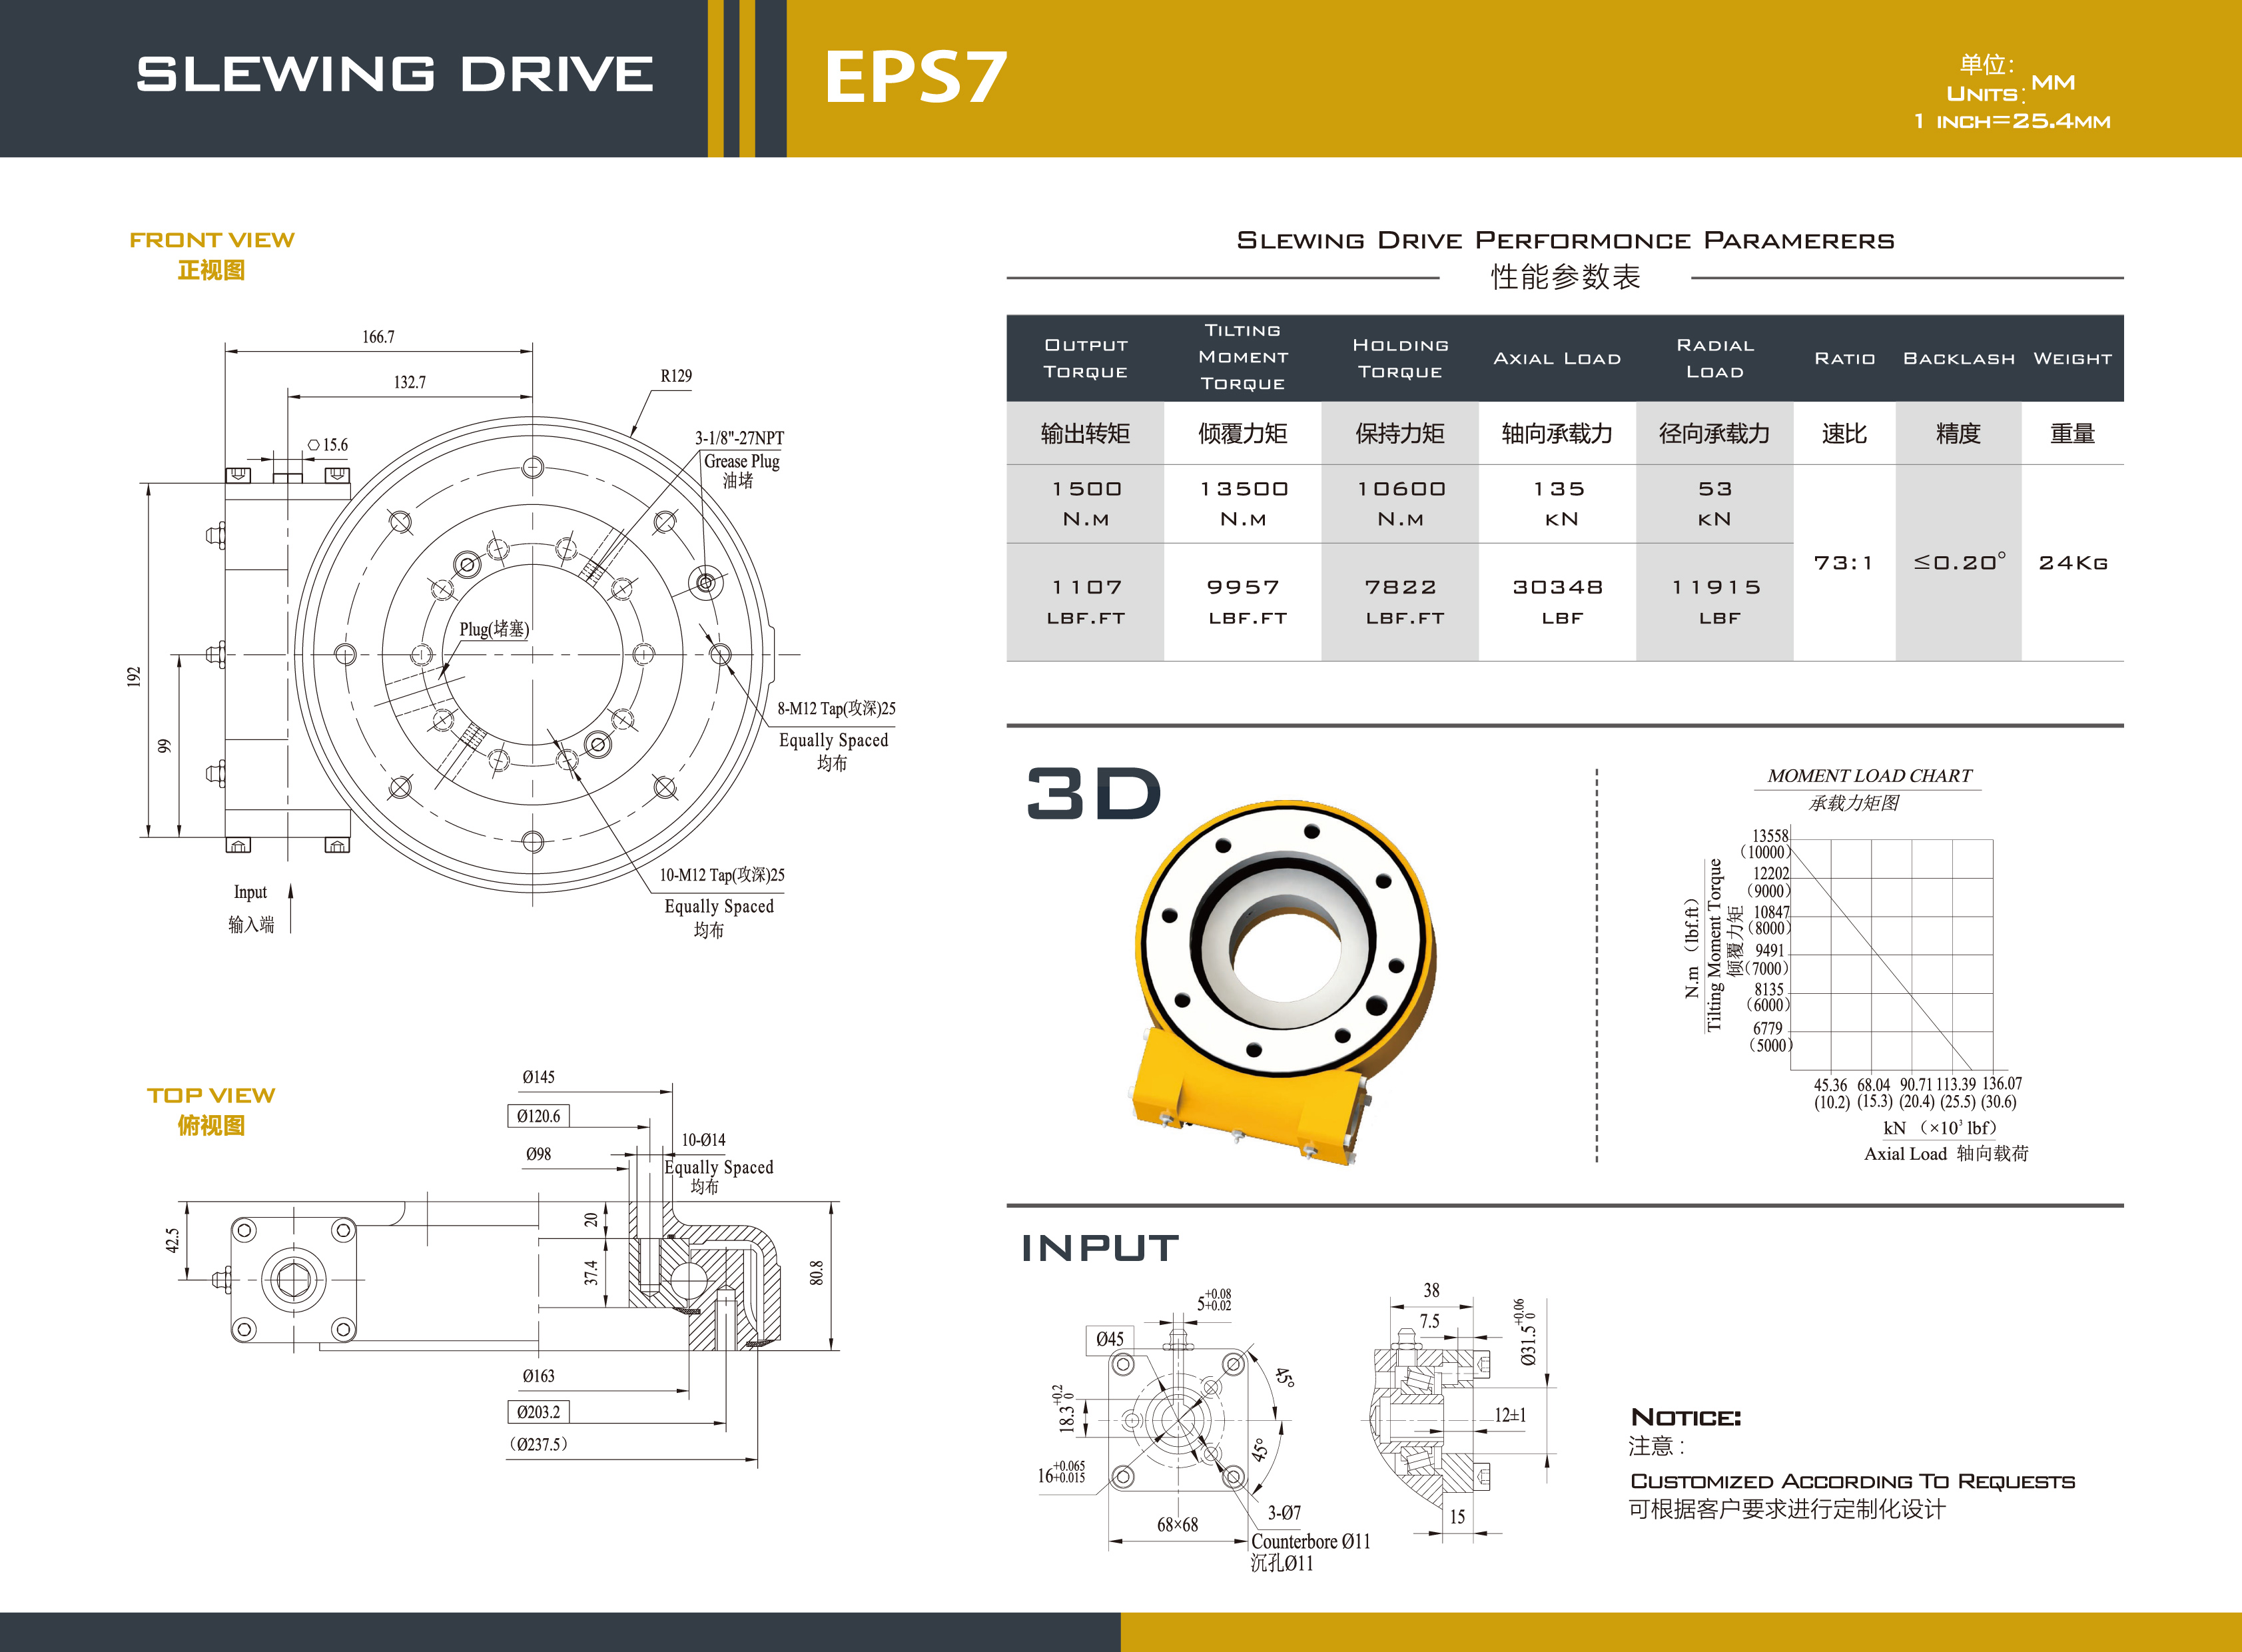Click the large '3D' heading
This screenshot has width=2242, height=1652.
(1094, 793)
